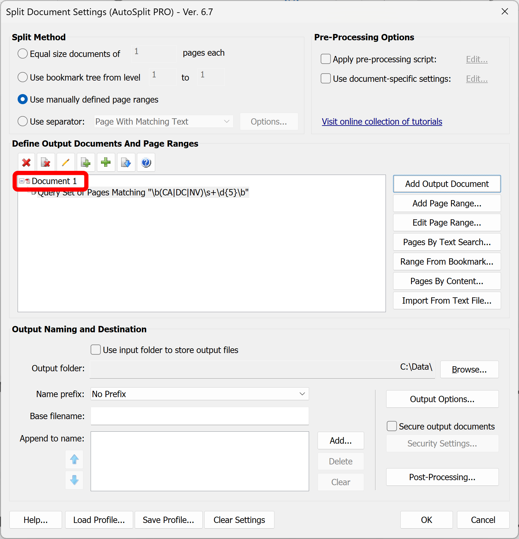Click the up arrow beside Append to name
Image resolution: width=519 pixels, height=539 pixels.
point(74,459)
